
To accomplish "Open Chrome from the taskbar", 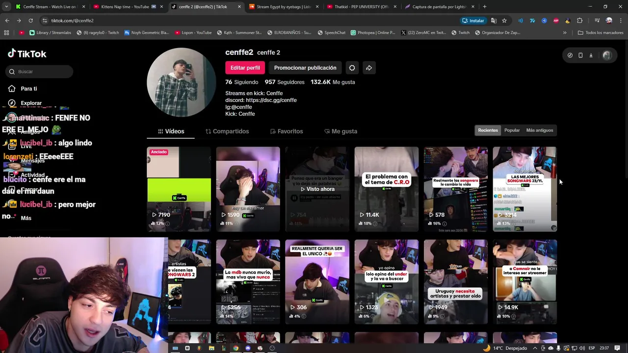I will [235, 348].
